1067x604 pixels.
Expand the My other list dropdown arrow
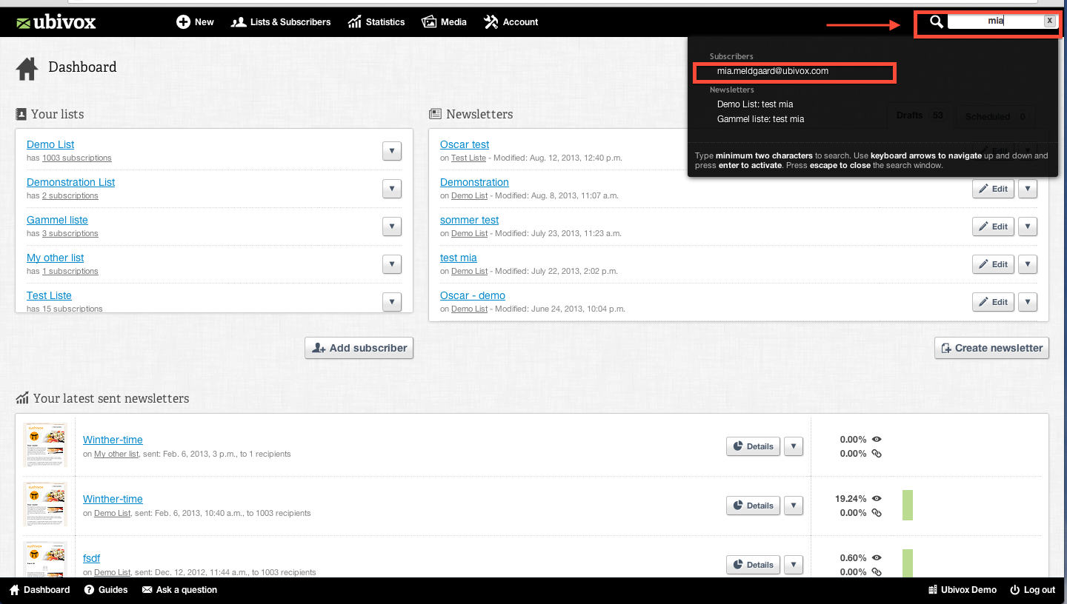tap(392, 264)
